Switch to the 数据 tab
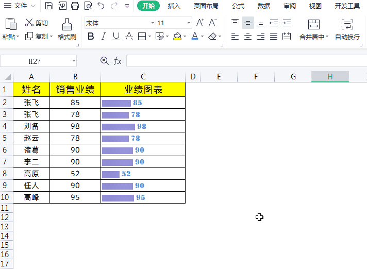Viewport: 367px width, 269px height. 264,6
